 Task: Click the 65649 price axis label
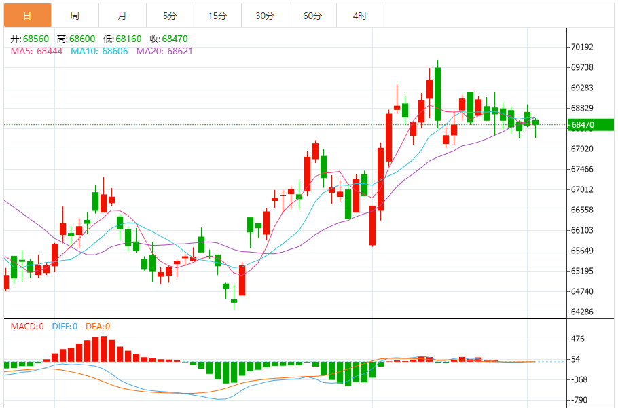(582, 251)
